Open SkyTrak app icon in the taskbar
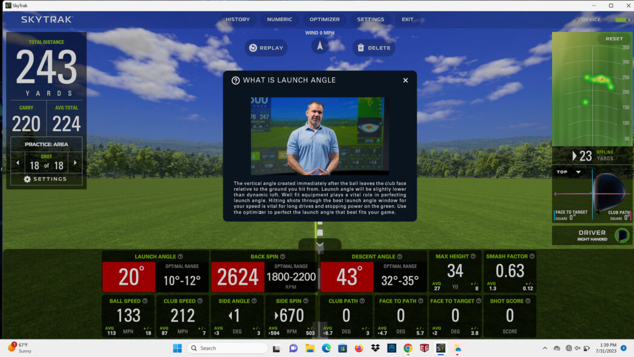Image resolution: width=634 pixels, height=357 pixels. (x=441, y=348)
